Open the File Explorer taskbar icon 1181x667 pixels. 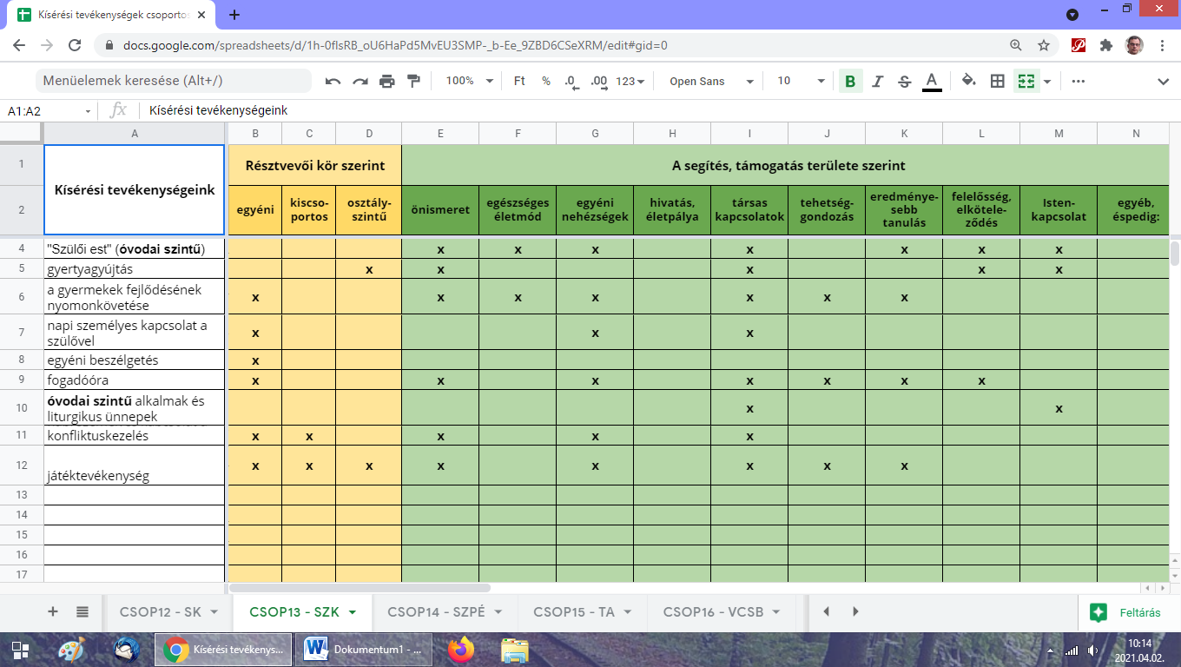pyautogui.click(x=515, y=650)
